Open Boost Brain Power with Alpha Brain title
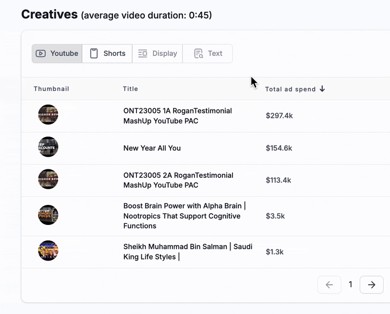The height and width of the screenshot is (314, 390). pyautogui.click(x=185, y=216)
